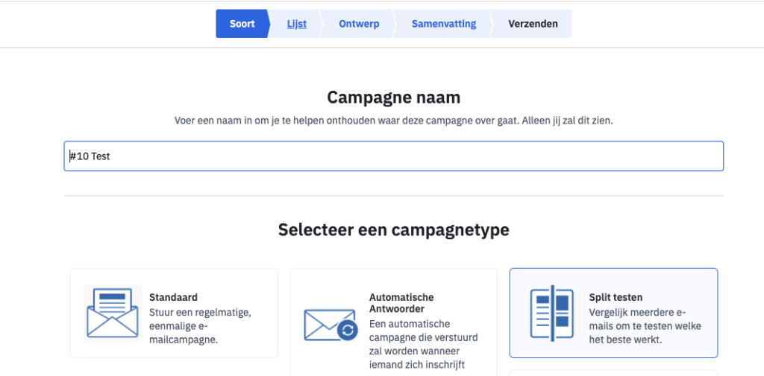The height and width of the screenshot is (376, 764).
Task: Click the circular refresh arrows badge
Action: [x=348, y=330]
